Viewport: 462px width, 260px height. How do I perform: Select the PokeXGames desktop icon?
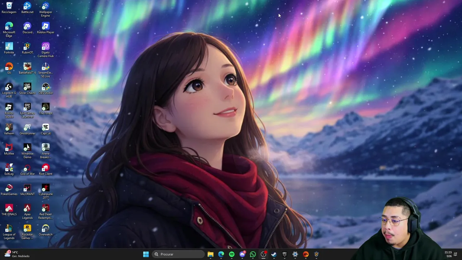[9, 190]
